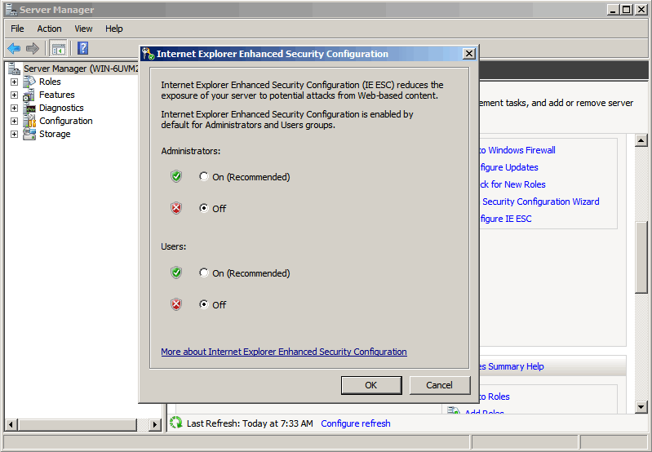The height and width of the screenshot is (452, 652).
Task: Click the Configure refresh link
Action: coord(356,423)
